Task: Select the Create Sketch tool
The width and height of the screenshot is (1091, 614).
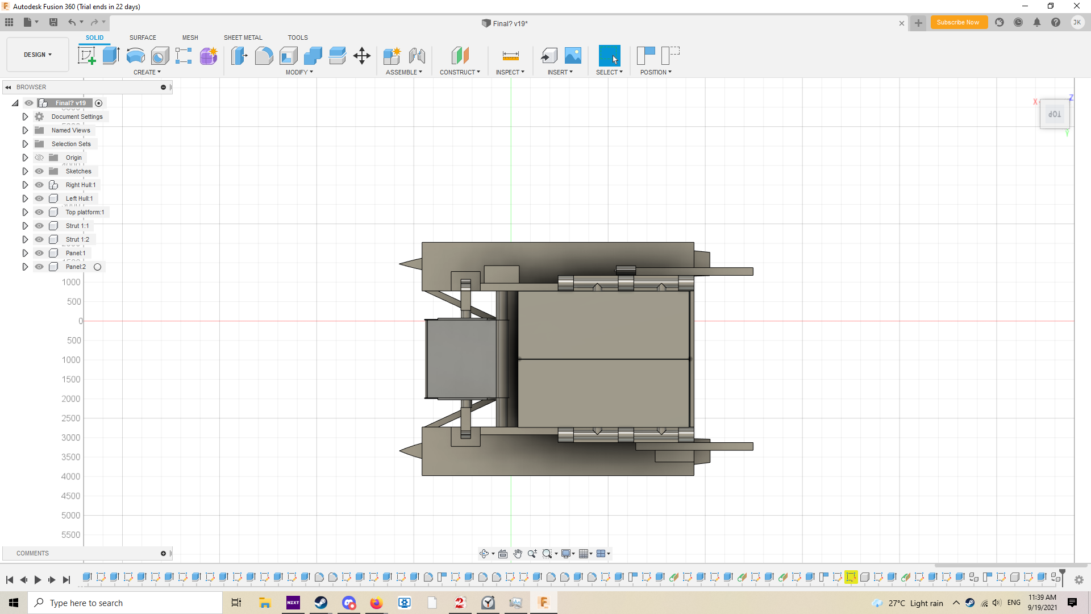Action: (x=86, y=56)
